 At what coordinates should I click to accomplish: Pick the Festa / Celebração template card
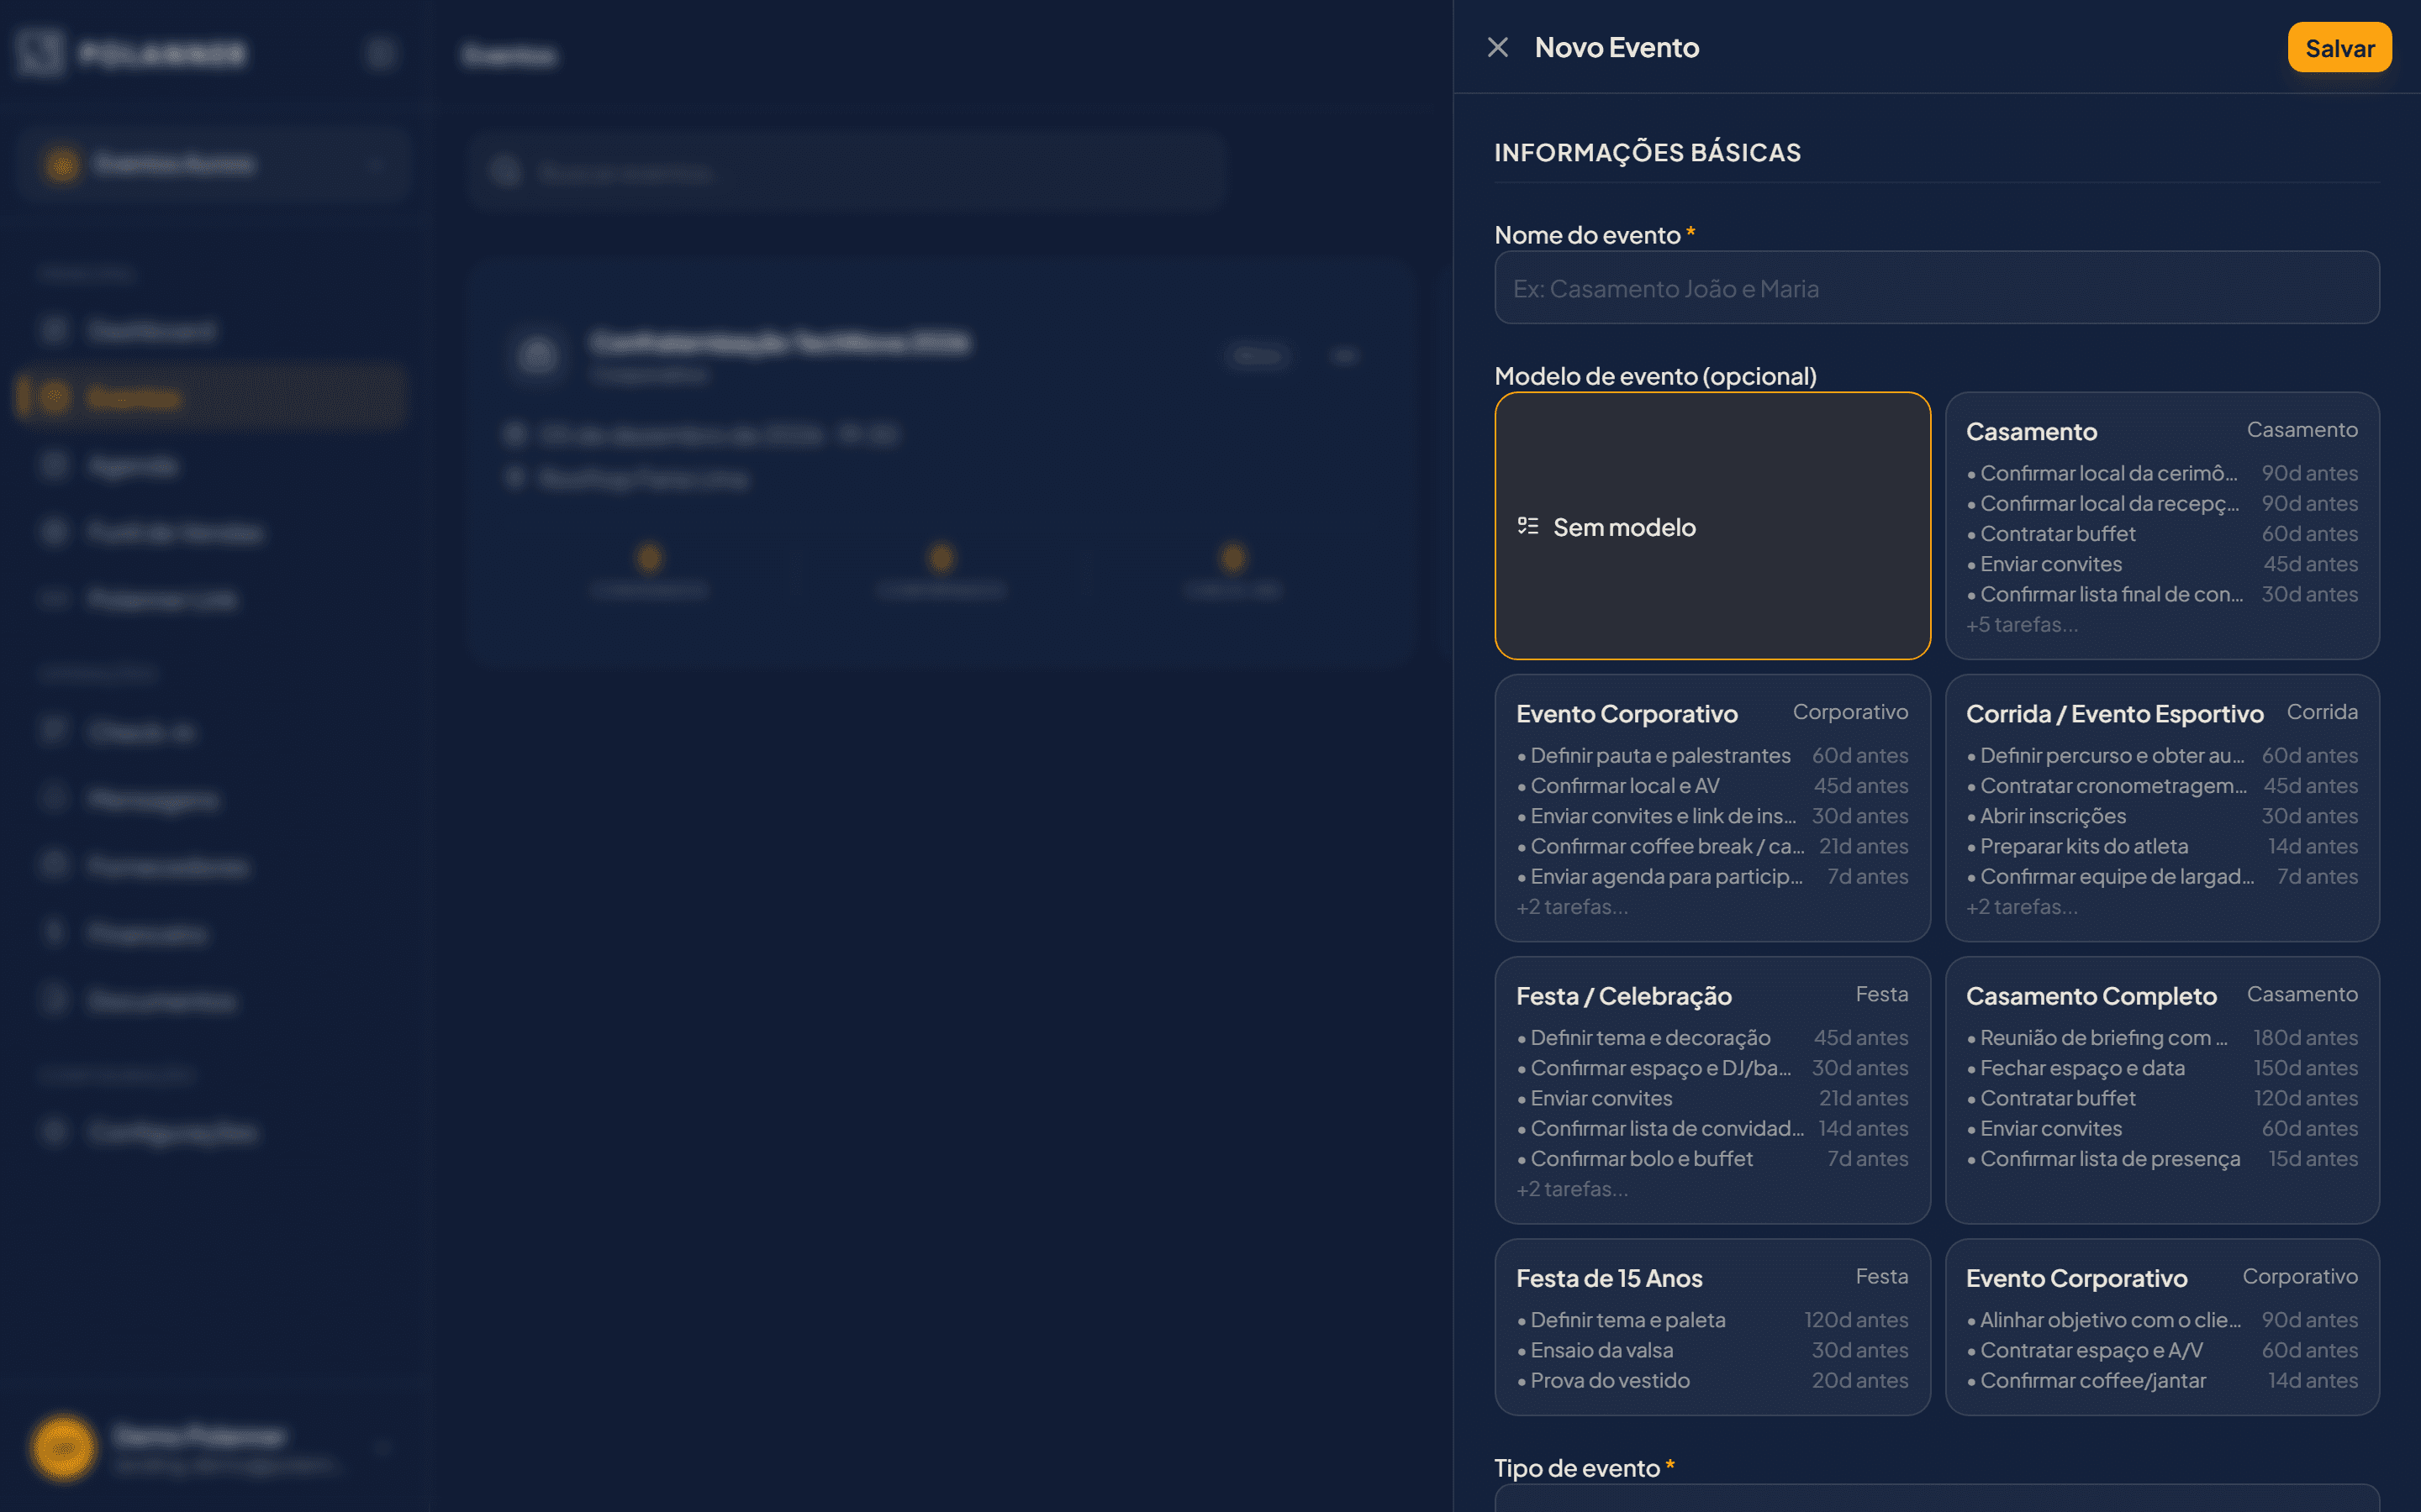[1712, 1090]
